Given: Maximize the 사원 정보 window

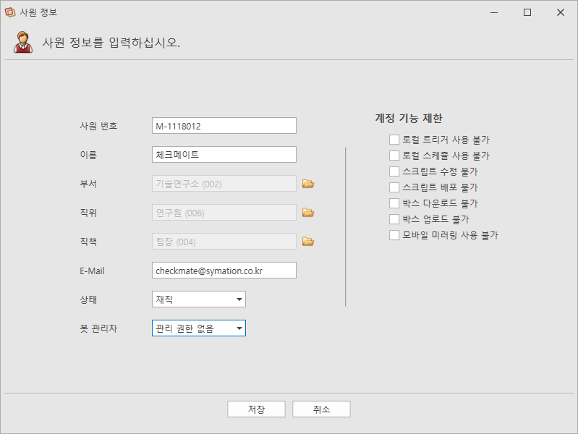Looking at the screenshot, I should (x=527, y=12).
